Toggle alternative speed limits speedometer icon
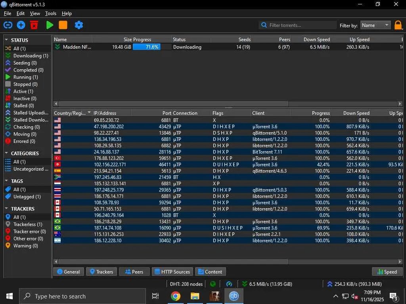The height and width of the screenshot is (304, 406). (x=229, y=284)
